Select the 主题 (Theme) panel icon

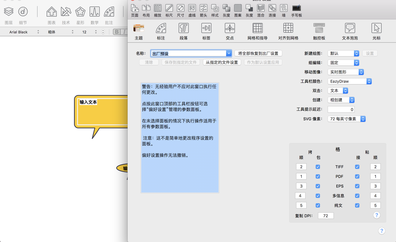tap(139, 31)
